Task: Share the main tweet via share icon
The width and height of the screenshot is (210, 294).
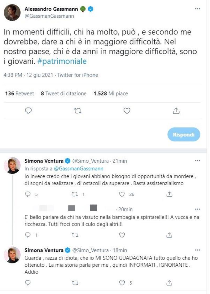Action: click(x=176, y=111)
